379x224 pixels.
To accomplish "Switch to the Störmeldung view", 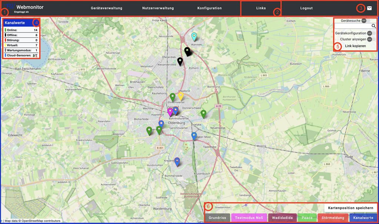I will coord(333,218).
